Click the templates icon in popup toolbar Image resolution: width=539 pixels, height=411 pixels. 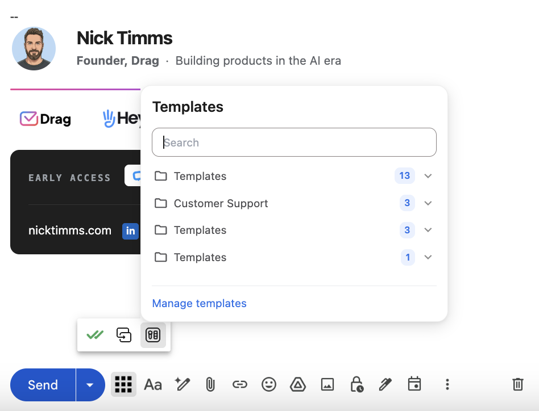(153, 335)
